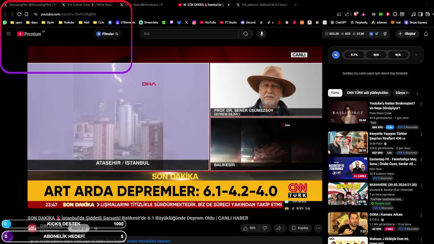Click the Oluştur create button
Screen dimensions: 434x244
click(x=407, y=34)
